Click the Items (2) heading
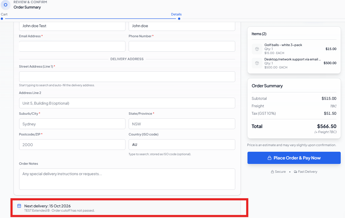The height and width of the screenshot is (218, 345). 259,34
